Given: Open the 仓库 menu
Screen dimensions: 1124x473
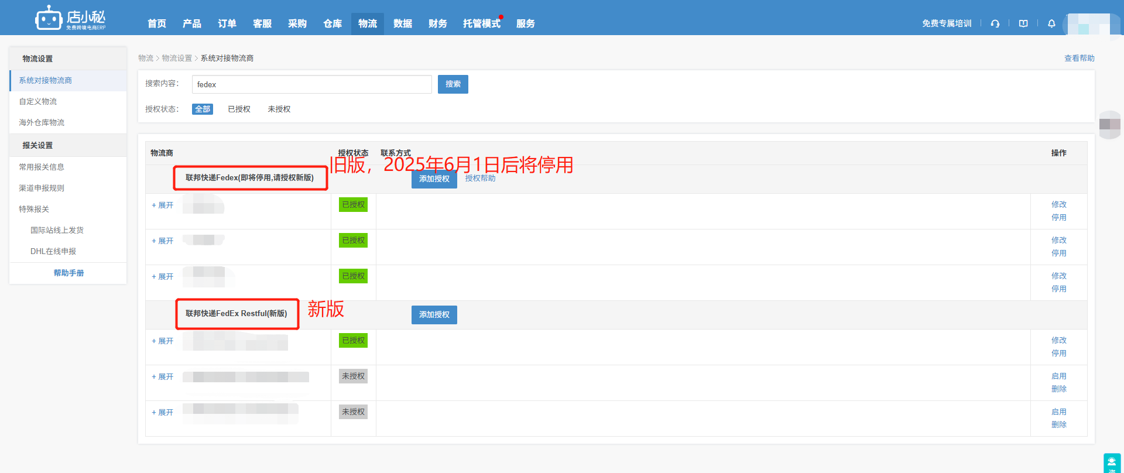Looking at the screenshot, I should (x=333, y=23).
